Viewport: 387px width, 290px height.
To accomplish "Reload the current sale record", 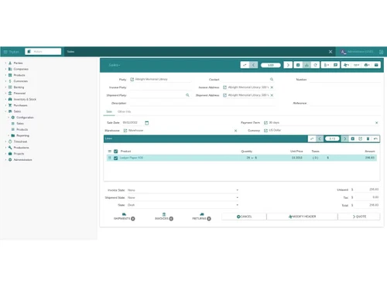I will coord(315,65).
